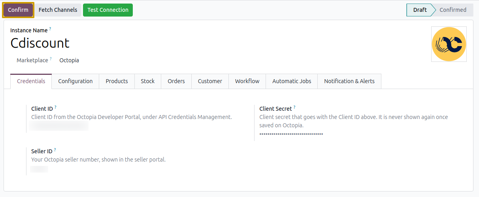479x197 pixels.
Task: Click the Client ID help question mark
Action: (x=55, y=107)
